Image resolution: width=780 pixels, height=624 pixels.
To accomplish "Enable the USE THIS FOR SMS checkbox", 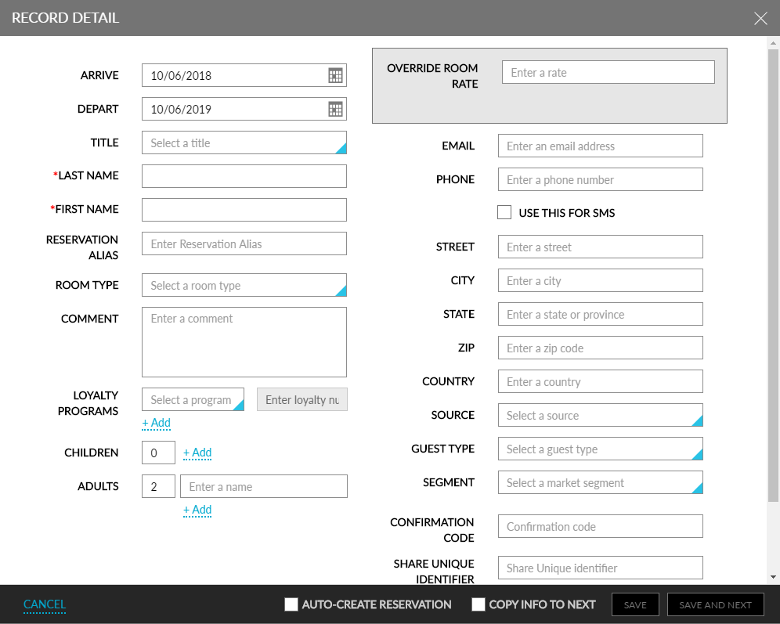I will [x=504, y=212].
